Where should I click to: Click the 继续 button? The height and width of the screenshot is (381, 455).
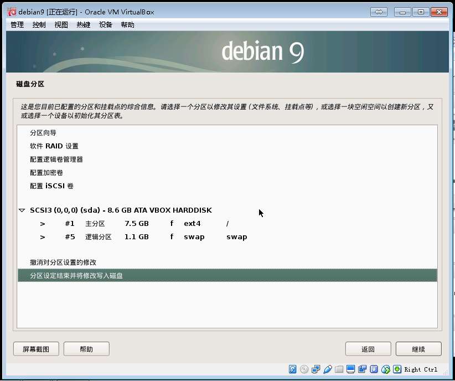[x=418, y=349]
